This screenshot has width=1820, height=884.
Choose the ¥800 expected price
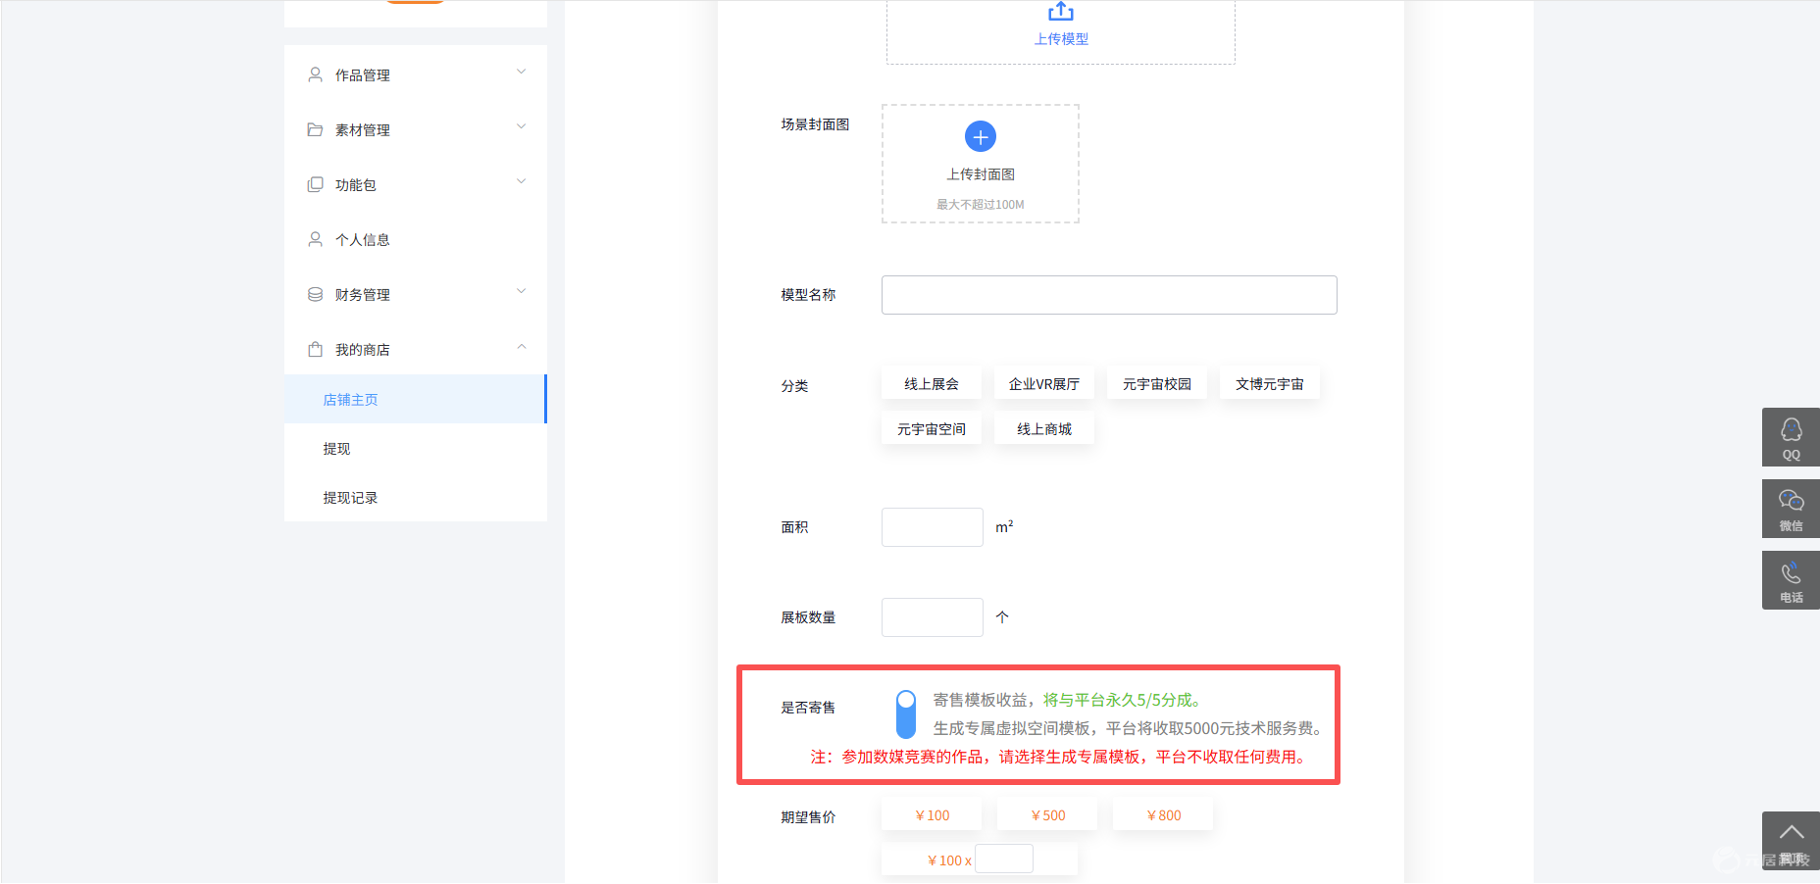[x=1163, y=815]
